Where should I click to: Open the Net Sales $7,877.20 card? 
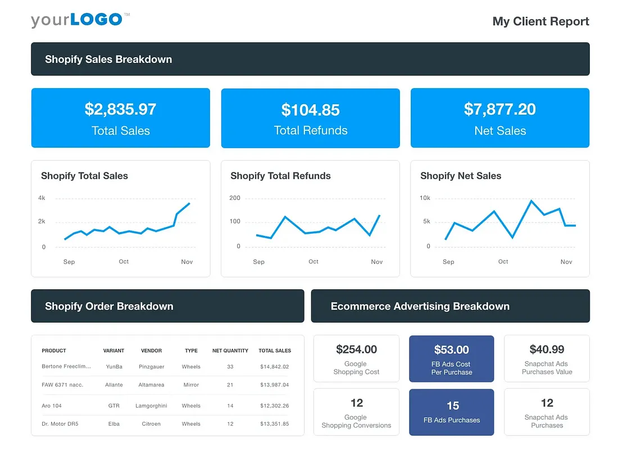(500, 118)
